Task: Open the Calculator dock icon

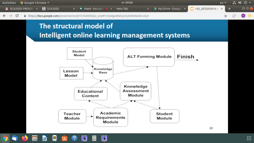Action: 94,138
